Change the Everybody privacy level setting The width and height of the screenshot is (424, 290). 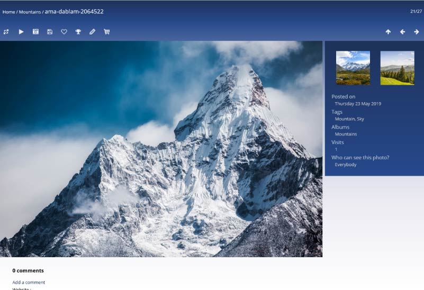(346, 165)
